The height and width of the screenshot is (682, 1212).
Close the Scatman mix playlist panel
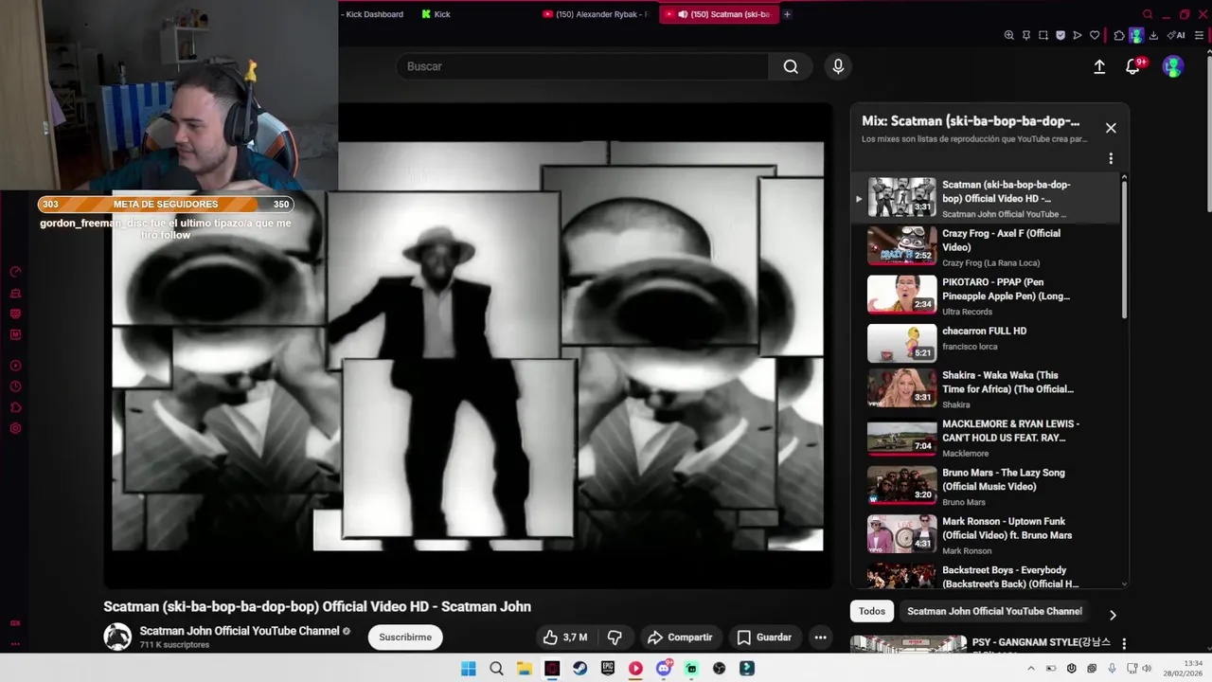pyautogui.click(x=1111, y=128)
